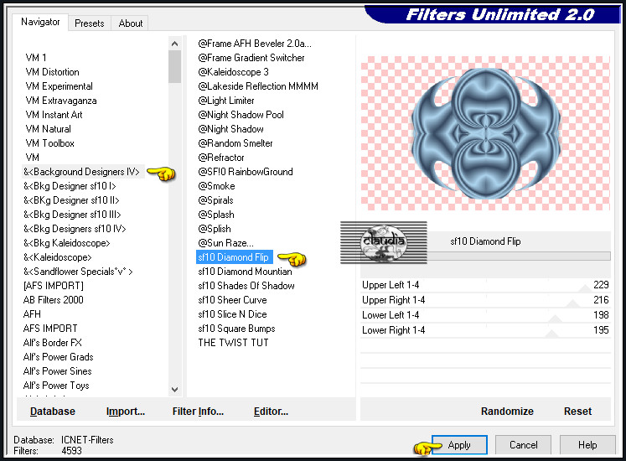Choose the @Smoke filter
This screenshot has width=626, height=461.
pos(216,186)
